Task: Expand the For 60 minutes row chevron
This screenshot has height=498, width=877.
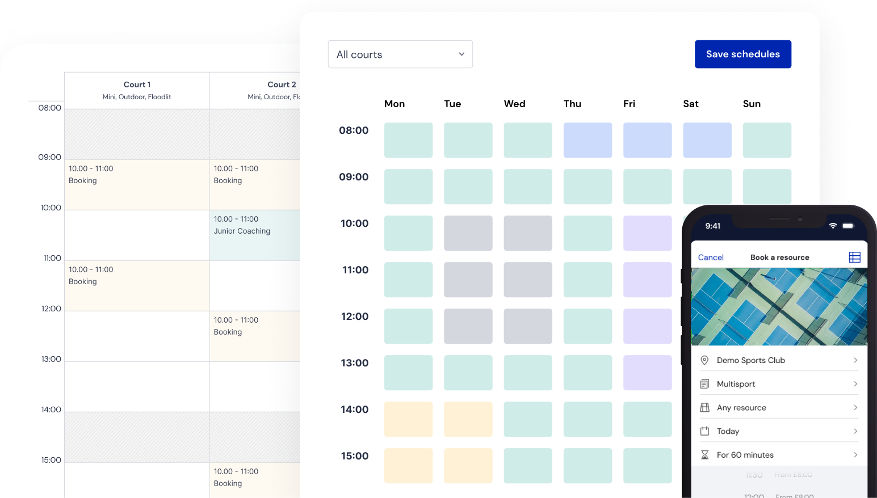Action: 855,455
